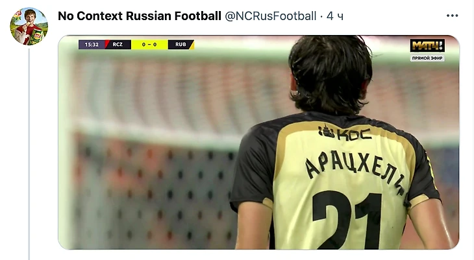Click the RUB team label on the scoreboard
474x260 pixels.
point(181,44)
